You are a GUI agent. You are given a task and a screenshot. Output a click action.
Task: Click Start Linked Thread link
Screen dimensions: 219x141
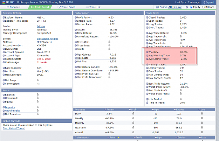click(14, 128)
